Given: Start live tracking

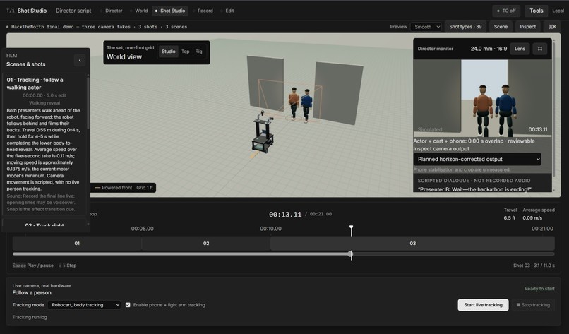Looking at the screenshot, I should coord(483,305).
